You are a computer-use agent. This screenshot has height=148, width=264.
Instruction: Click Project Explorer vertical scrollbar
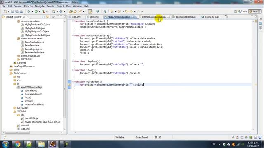coord(64,89)
